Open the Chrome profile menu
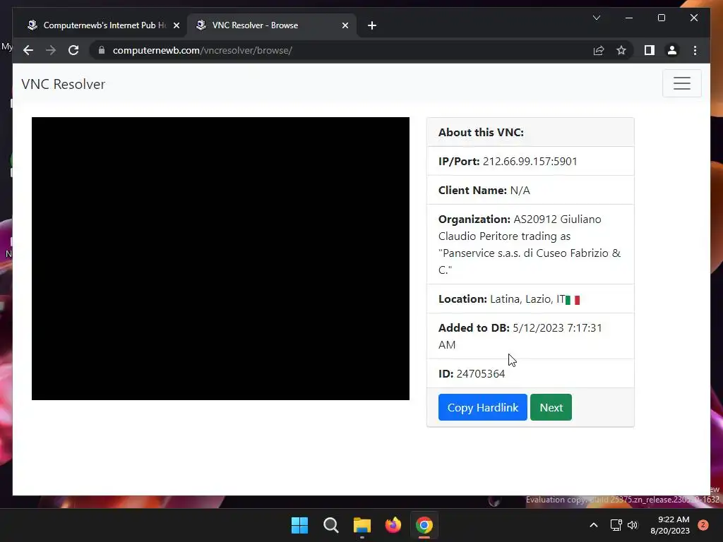The image size is (723, 542). pos(672,50)
